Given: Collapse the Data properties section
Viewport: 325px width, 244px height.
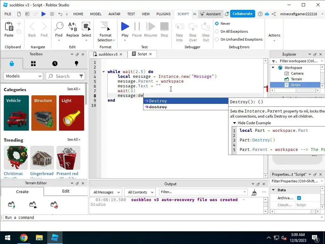Looking at the screenshot, I should pyautogui.click(x=273, y=190).
